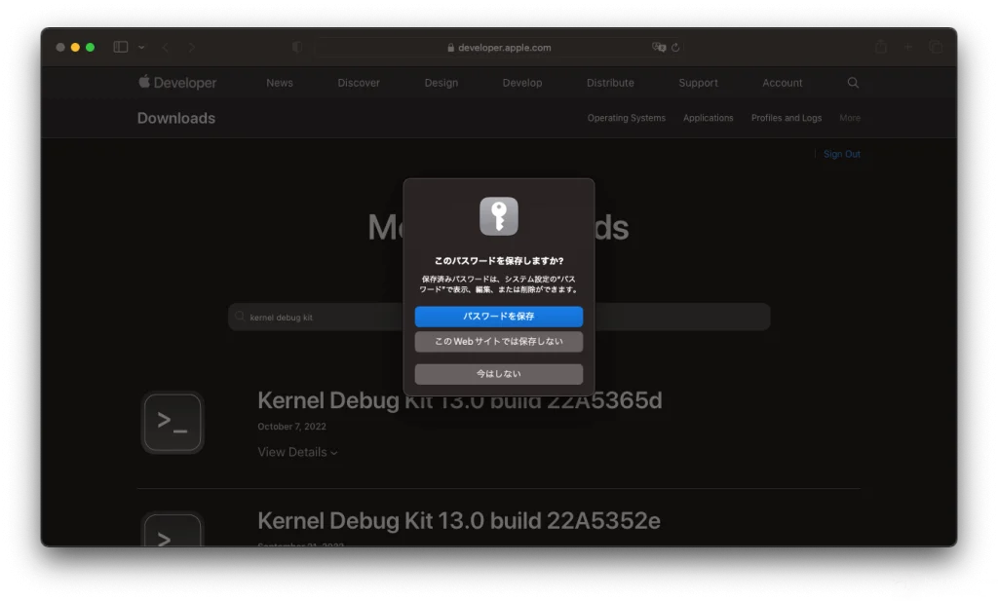This screenshot has height=601, width=998.
Task: Click the developer.apple.com address bar
Action: (497, 47)
